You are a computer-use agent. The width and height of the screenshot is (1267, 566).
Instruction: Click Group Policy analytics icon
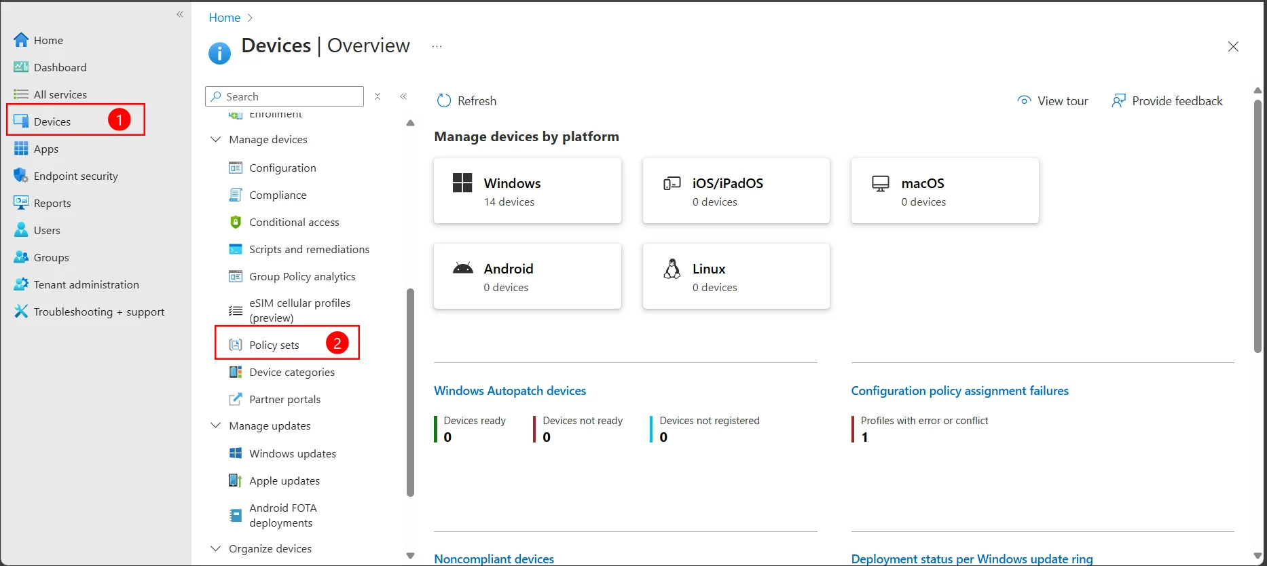click(236, 276)
